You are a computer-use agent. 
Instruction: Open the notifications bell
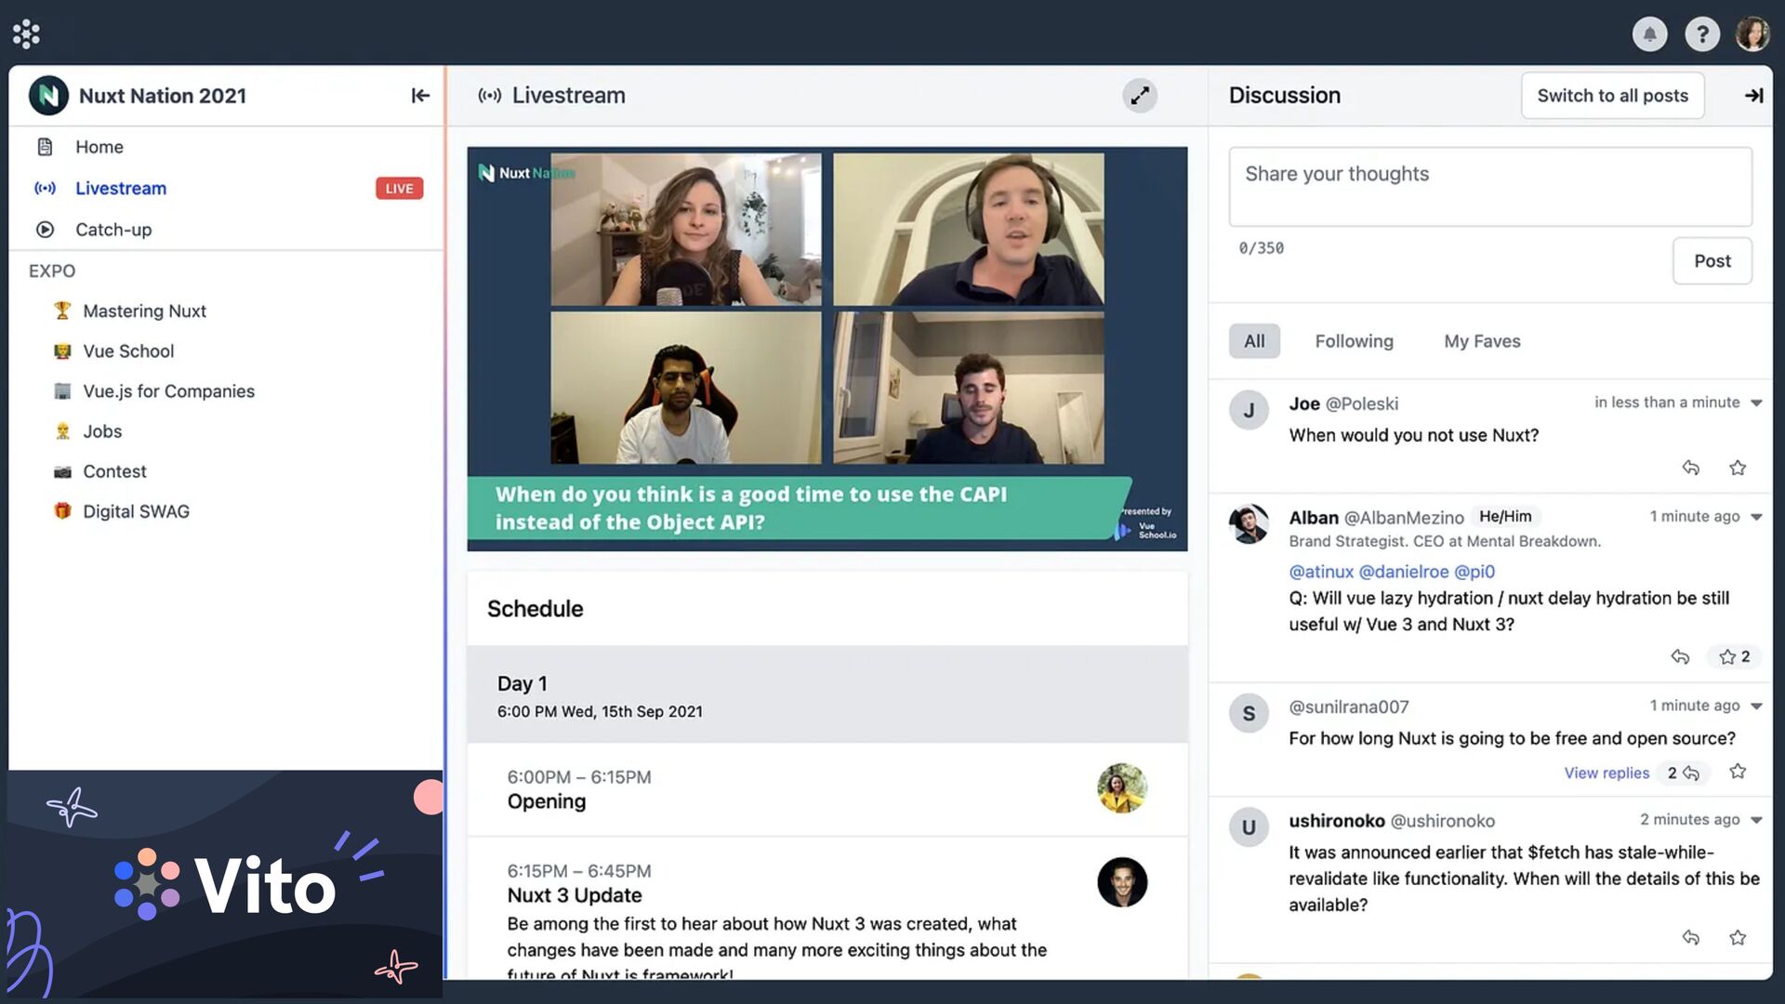click(1649, 34)
